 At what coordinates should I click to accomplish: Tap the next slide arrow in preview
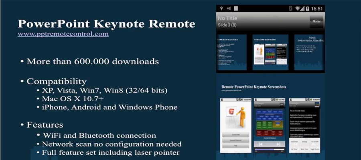pos(278,144)
